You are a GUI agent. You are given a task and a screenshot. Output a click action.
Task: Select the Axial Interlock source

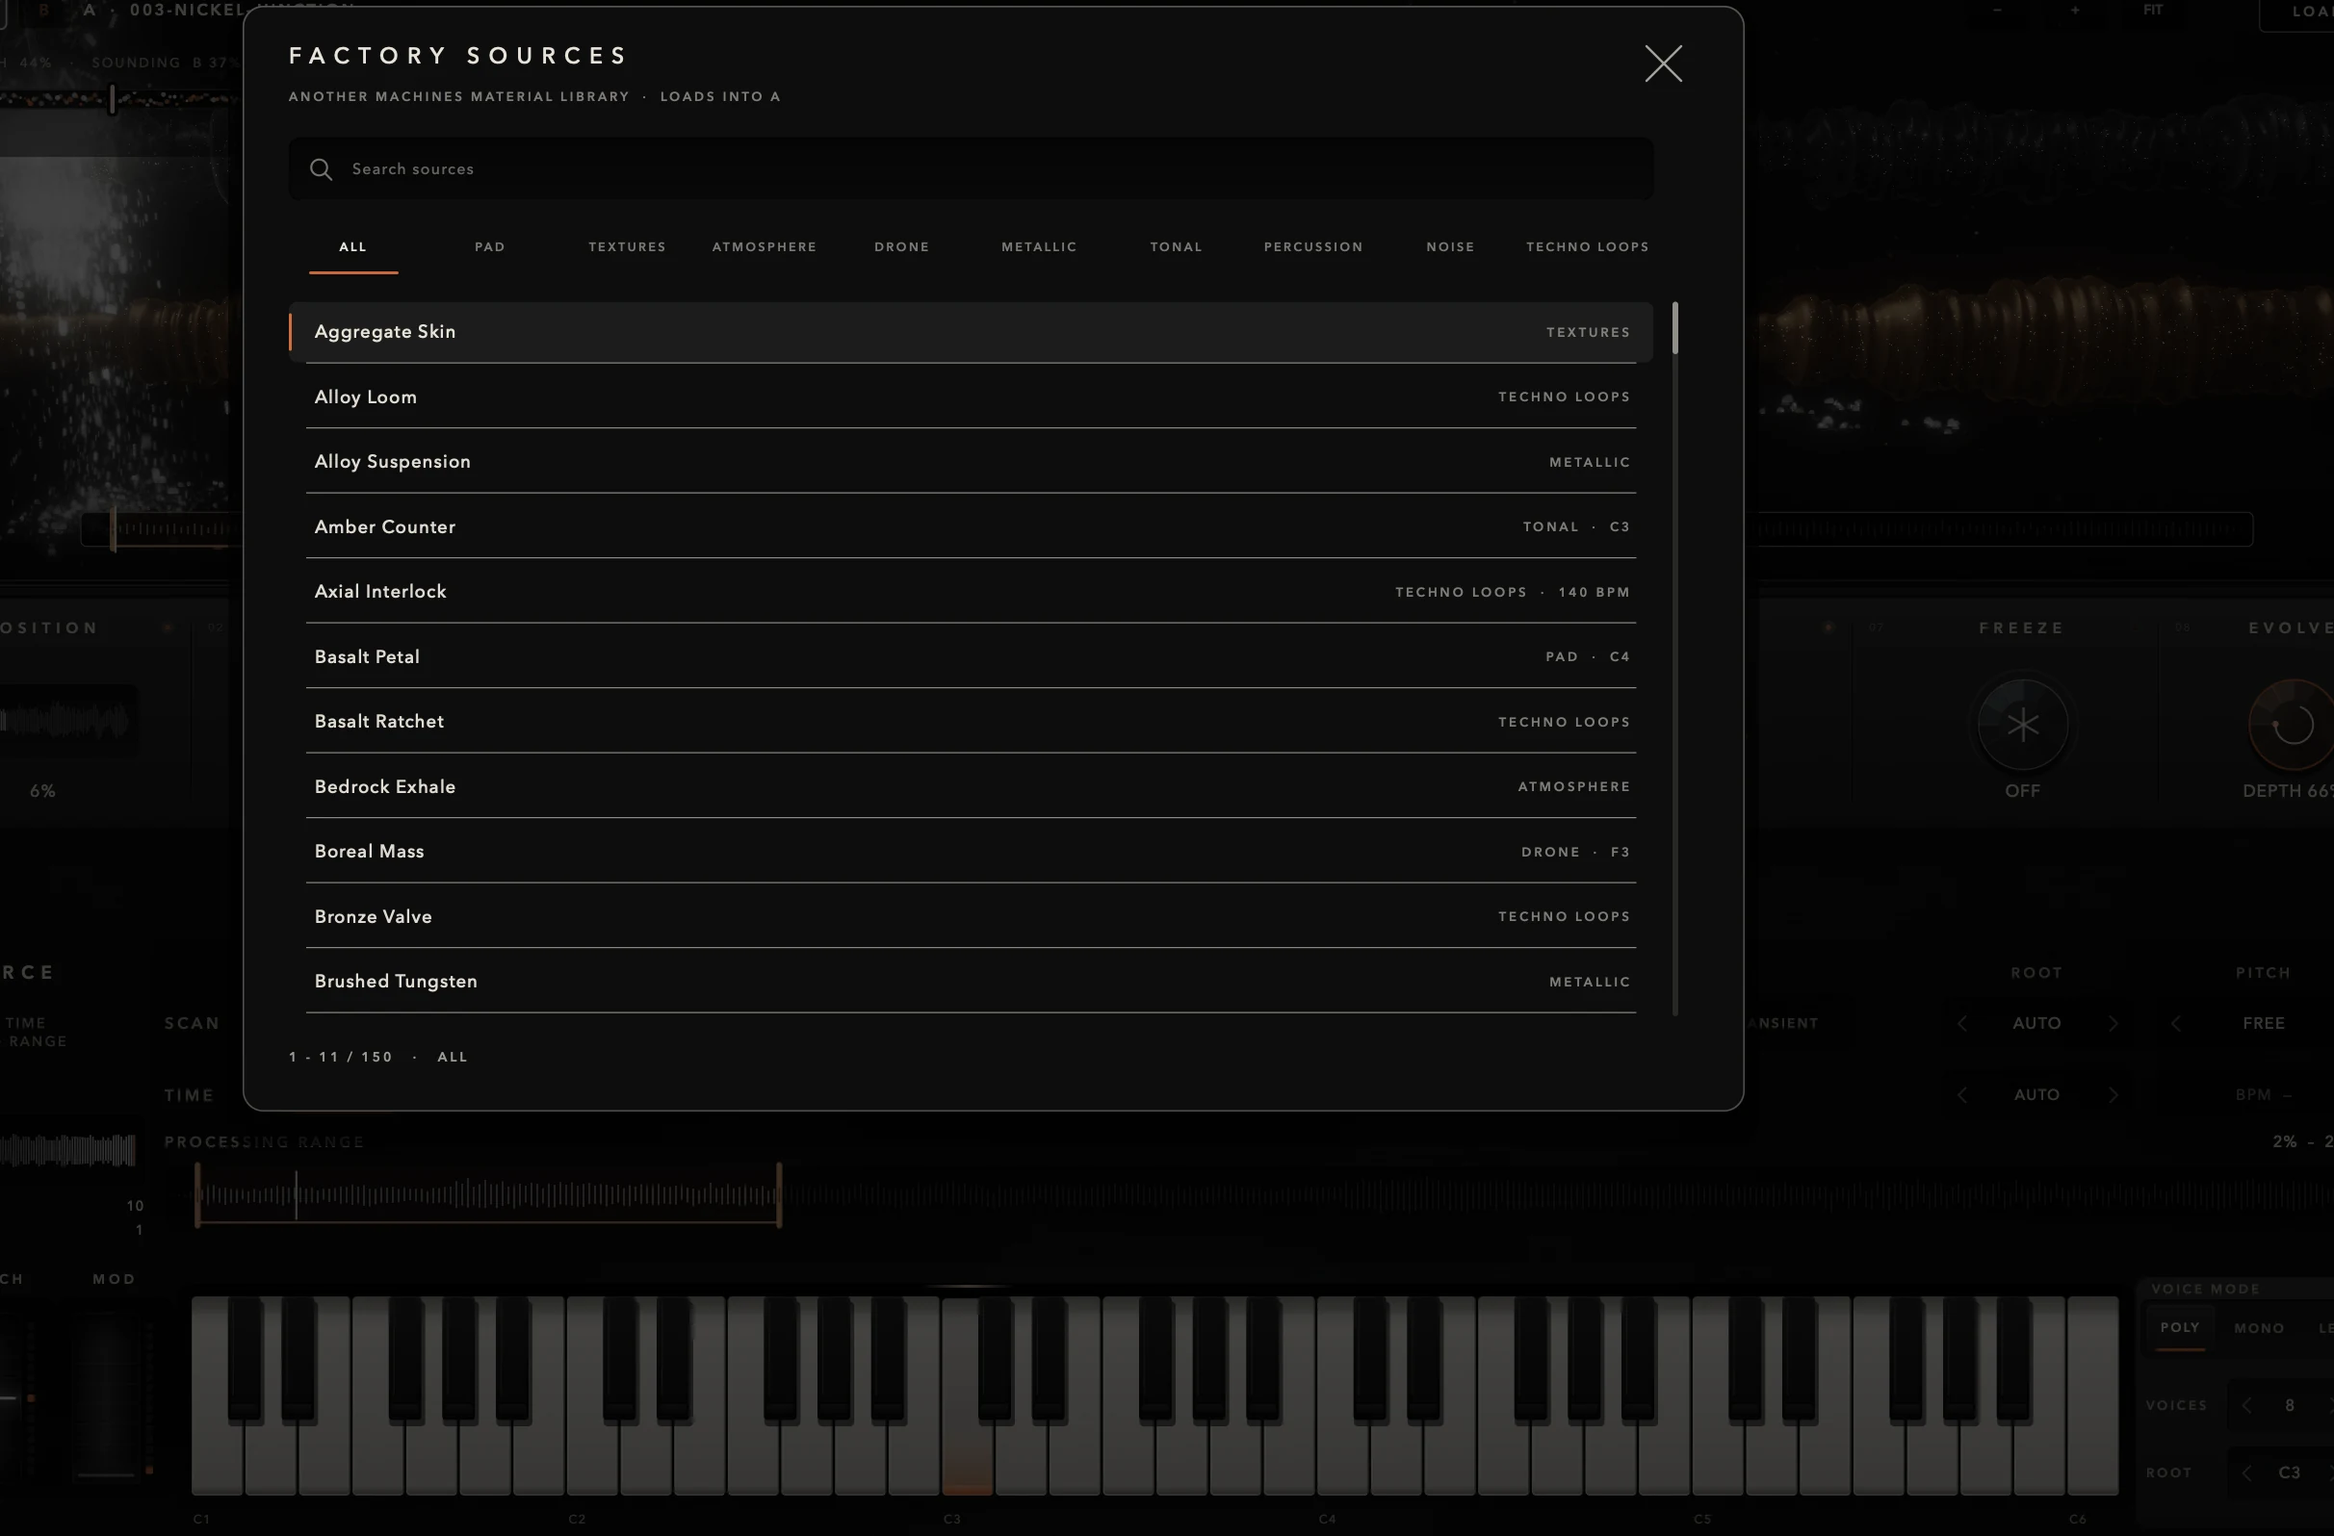[971, 591]
